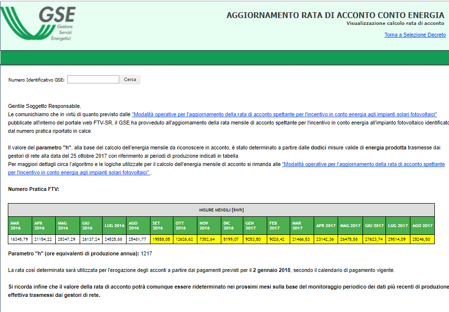Click the yellow cell value 12626,62
Screen dimensions: 449x312
pos(184,239)
